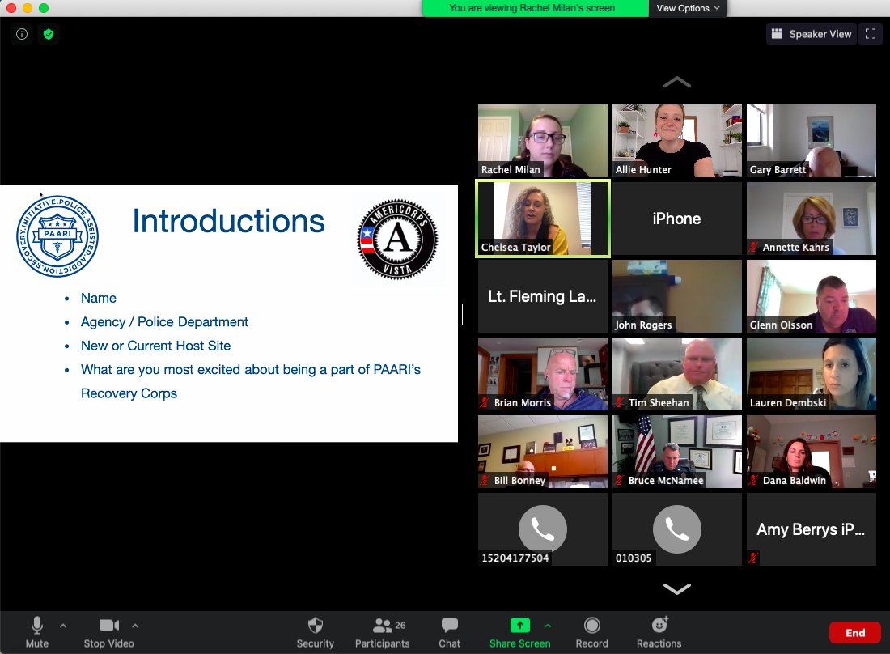Open the Reactions menu
The width and height of the screenshot is (890, 654).
(659, 632)
